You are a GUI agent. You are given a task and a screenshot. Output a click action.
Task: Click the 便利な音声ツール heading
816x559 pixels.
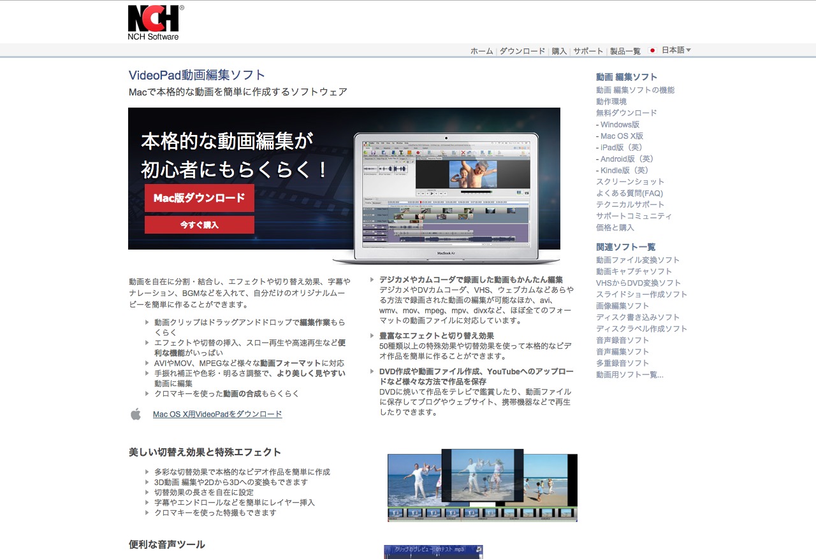(x=167, y=544)
